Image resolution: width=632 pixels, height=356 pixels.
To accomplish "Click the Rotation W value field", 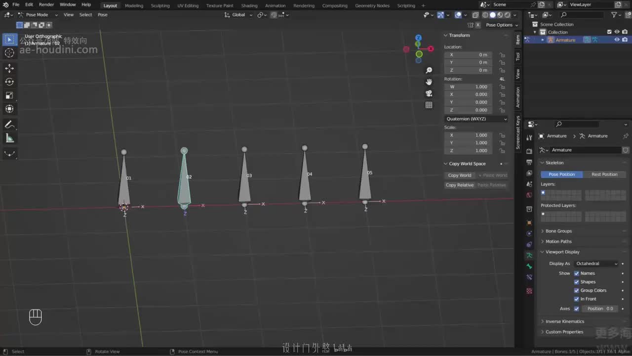I will [468, 87].
